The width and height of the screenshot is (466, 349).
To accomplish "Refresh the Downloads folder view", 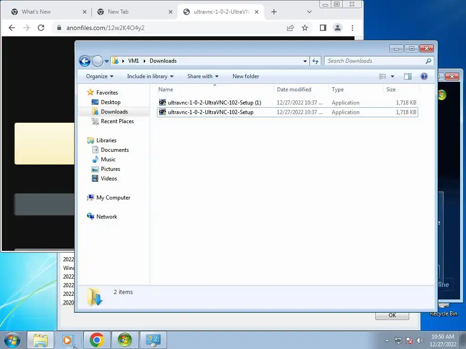I will (x=315, y=61).
